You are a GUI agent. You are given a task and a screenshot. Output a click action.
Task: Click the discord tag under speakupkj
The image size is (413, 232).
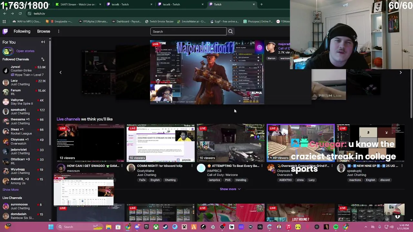click(385, 180)
